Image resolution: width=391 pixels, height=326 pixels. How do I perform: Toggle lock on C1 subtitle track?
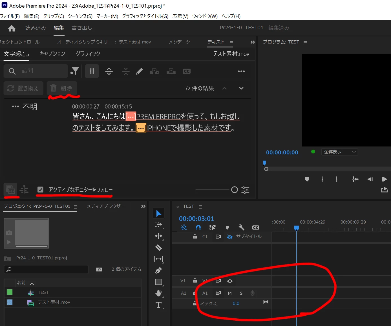pos(195,237)
